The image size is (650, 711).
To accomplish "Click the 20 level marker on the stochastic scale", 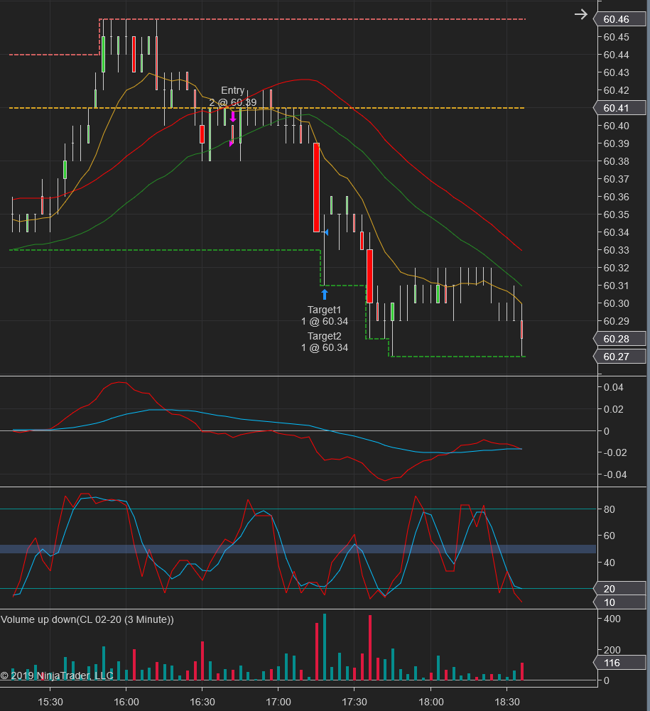I will pyautogui.click(x=619, y=589).
